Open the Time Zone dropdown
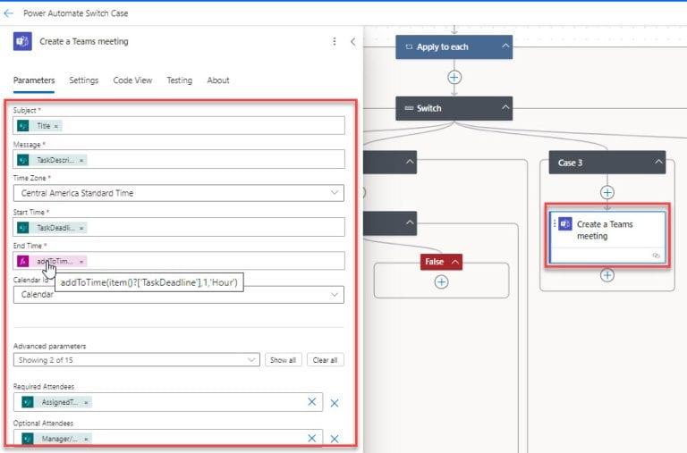 179,193
